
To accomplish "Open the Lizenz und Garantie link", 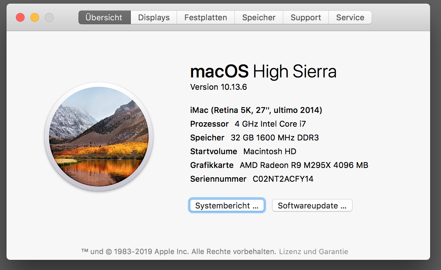I will (313, 252).
